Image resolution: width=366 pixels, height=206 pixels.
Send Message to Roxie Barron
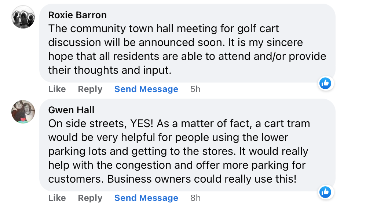click(x=146, y=89)
